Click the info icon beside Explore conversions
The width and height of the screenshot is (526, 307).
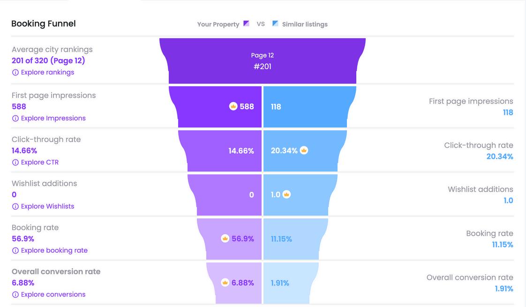[x=15, y=295]
